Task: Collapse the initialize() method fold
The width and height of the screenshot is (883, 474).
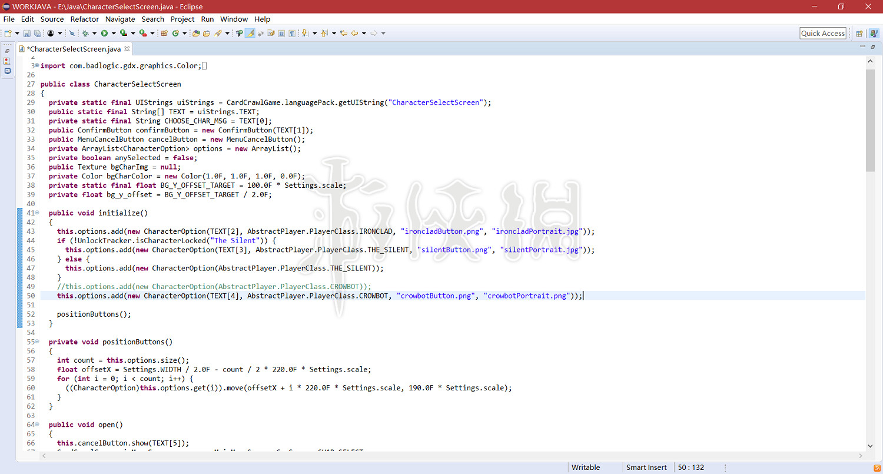Action: tap(36, 213)
